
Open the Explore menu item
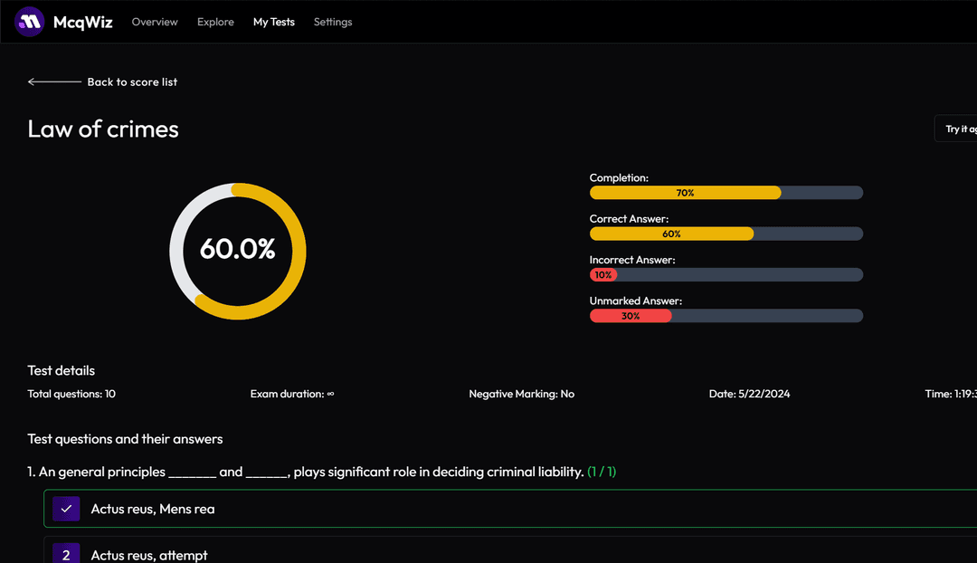click(x=215, y=22)
